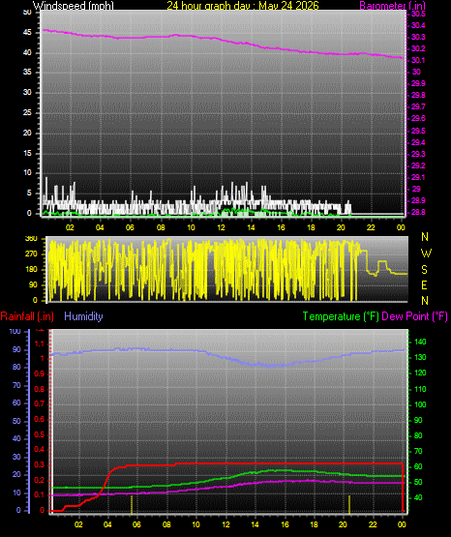Click the '30.1' barometer axis value
The width and height of the screenshot is (451, 537).
(x=418, y=60)
